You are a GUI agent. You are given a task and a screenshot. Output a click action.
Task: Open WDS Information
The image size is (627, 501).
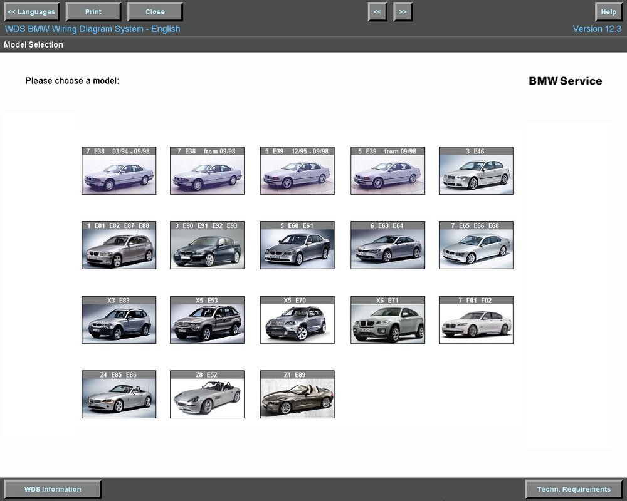pos(53,489)
